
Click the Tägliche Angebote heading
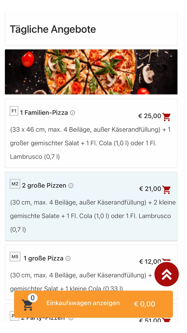(53, 29)
